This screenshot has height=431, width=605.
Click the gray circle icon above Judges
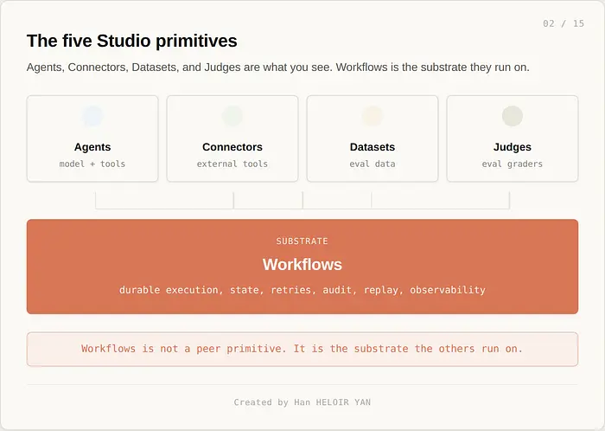pyautogui.click(x=513, y=116)
